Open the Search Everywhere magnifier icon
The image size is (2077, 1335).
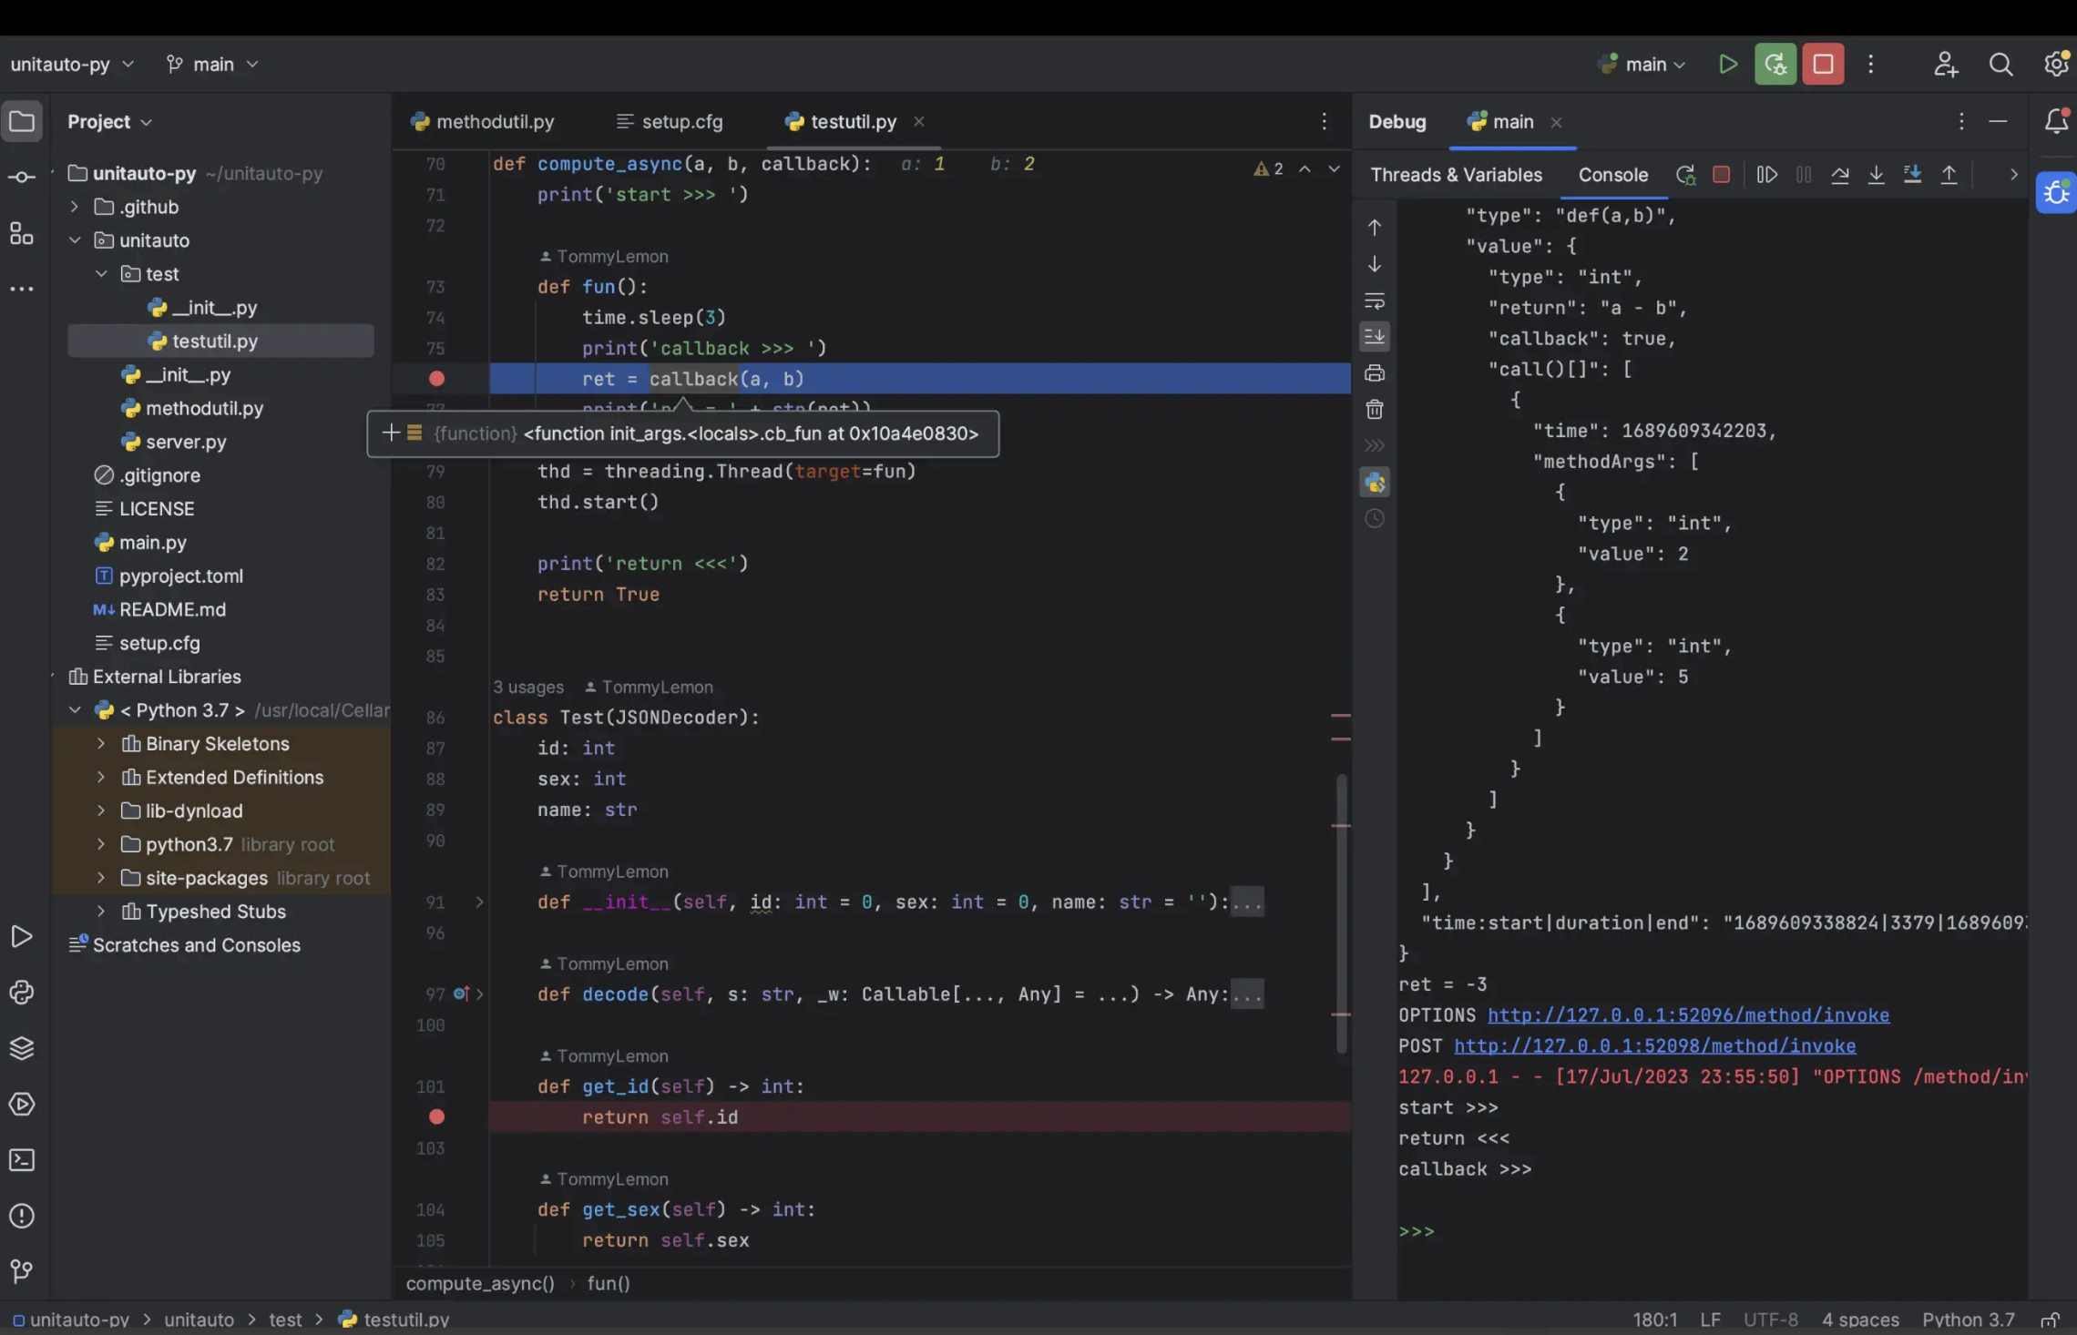pyautogui.click(x=2000, y=65)
